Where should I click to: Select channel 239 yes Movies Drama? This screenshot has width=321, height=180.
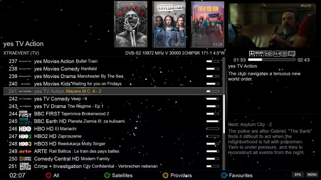coord(113,76)
